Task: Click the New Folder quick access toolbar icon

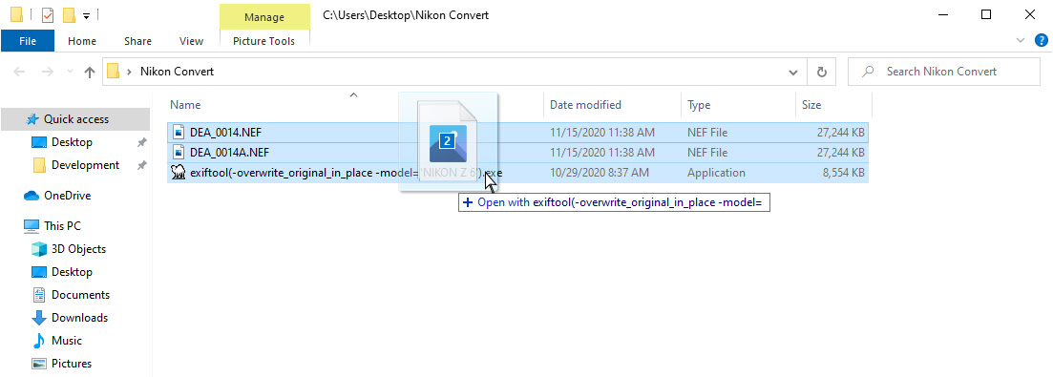Action: [x=68, y=14]
